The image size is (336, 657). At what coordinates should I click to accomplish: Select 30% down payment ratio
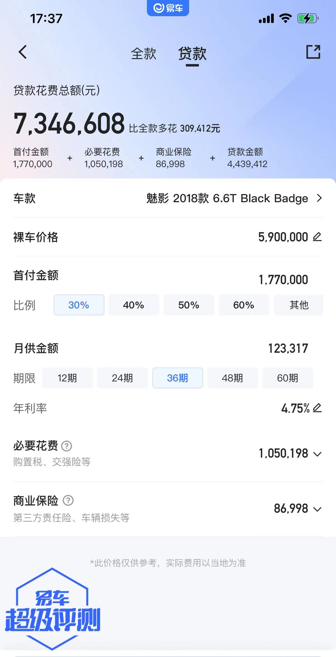tap(79, 305)
